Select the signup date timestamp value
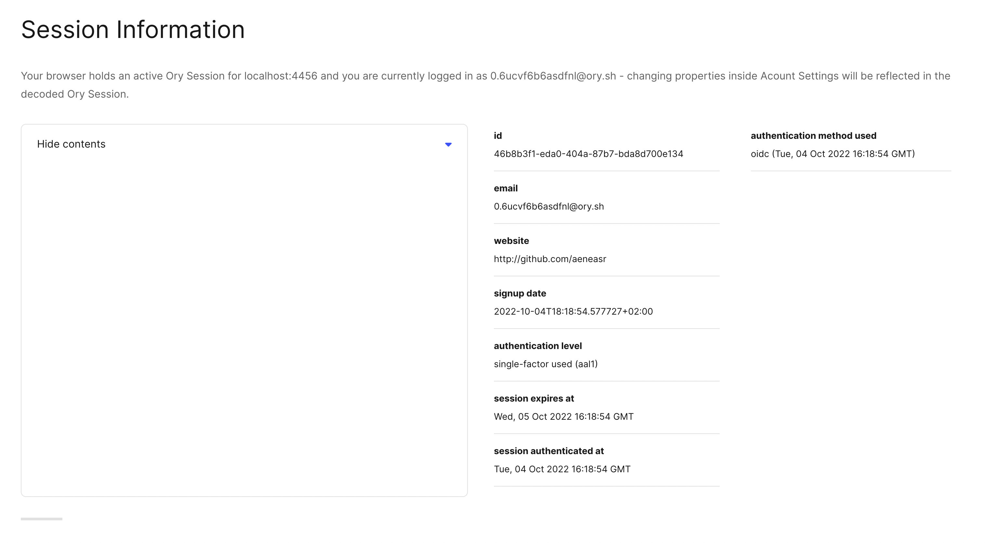The height and width of the screenshot is (543, 993). (573, 311)
